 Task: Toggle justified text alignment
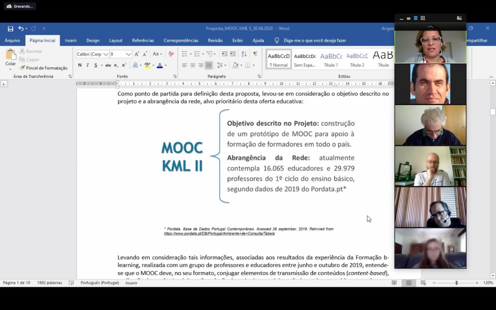pyautogui.click(x=208, y=65)
